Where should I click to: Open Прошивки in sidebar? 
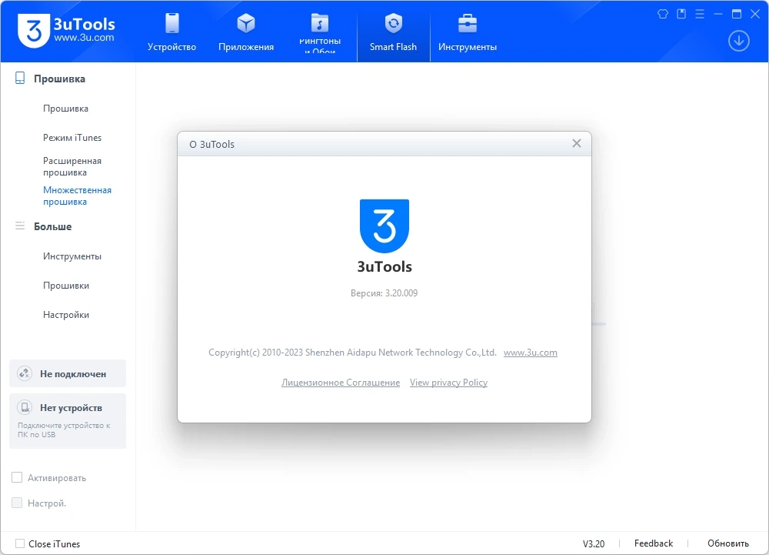pyautogui.click(x=65, y=286)
